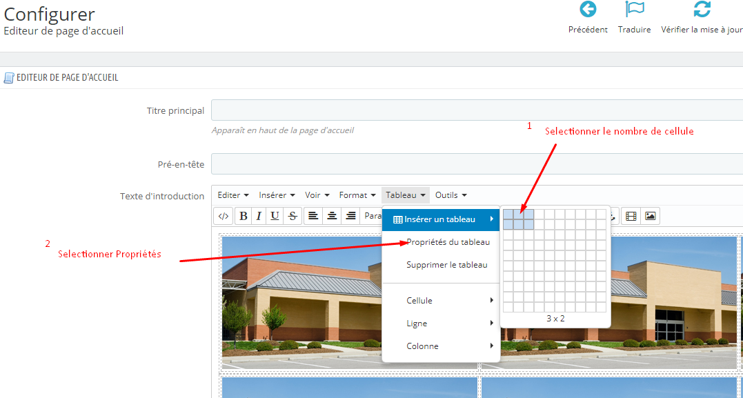Click in the Titre principal field
The image size is (743, 398).
pos(477,110)
